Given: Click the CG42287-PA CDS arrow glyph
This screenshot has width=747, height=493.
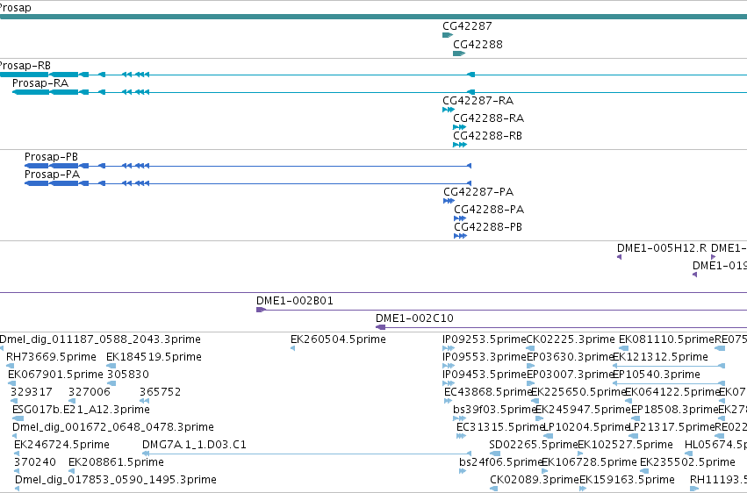Looking at the screenshot, I should pyautogui.click(x=449, y=201).
